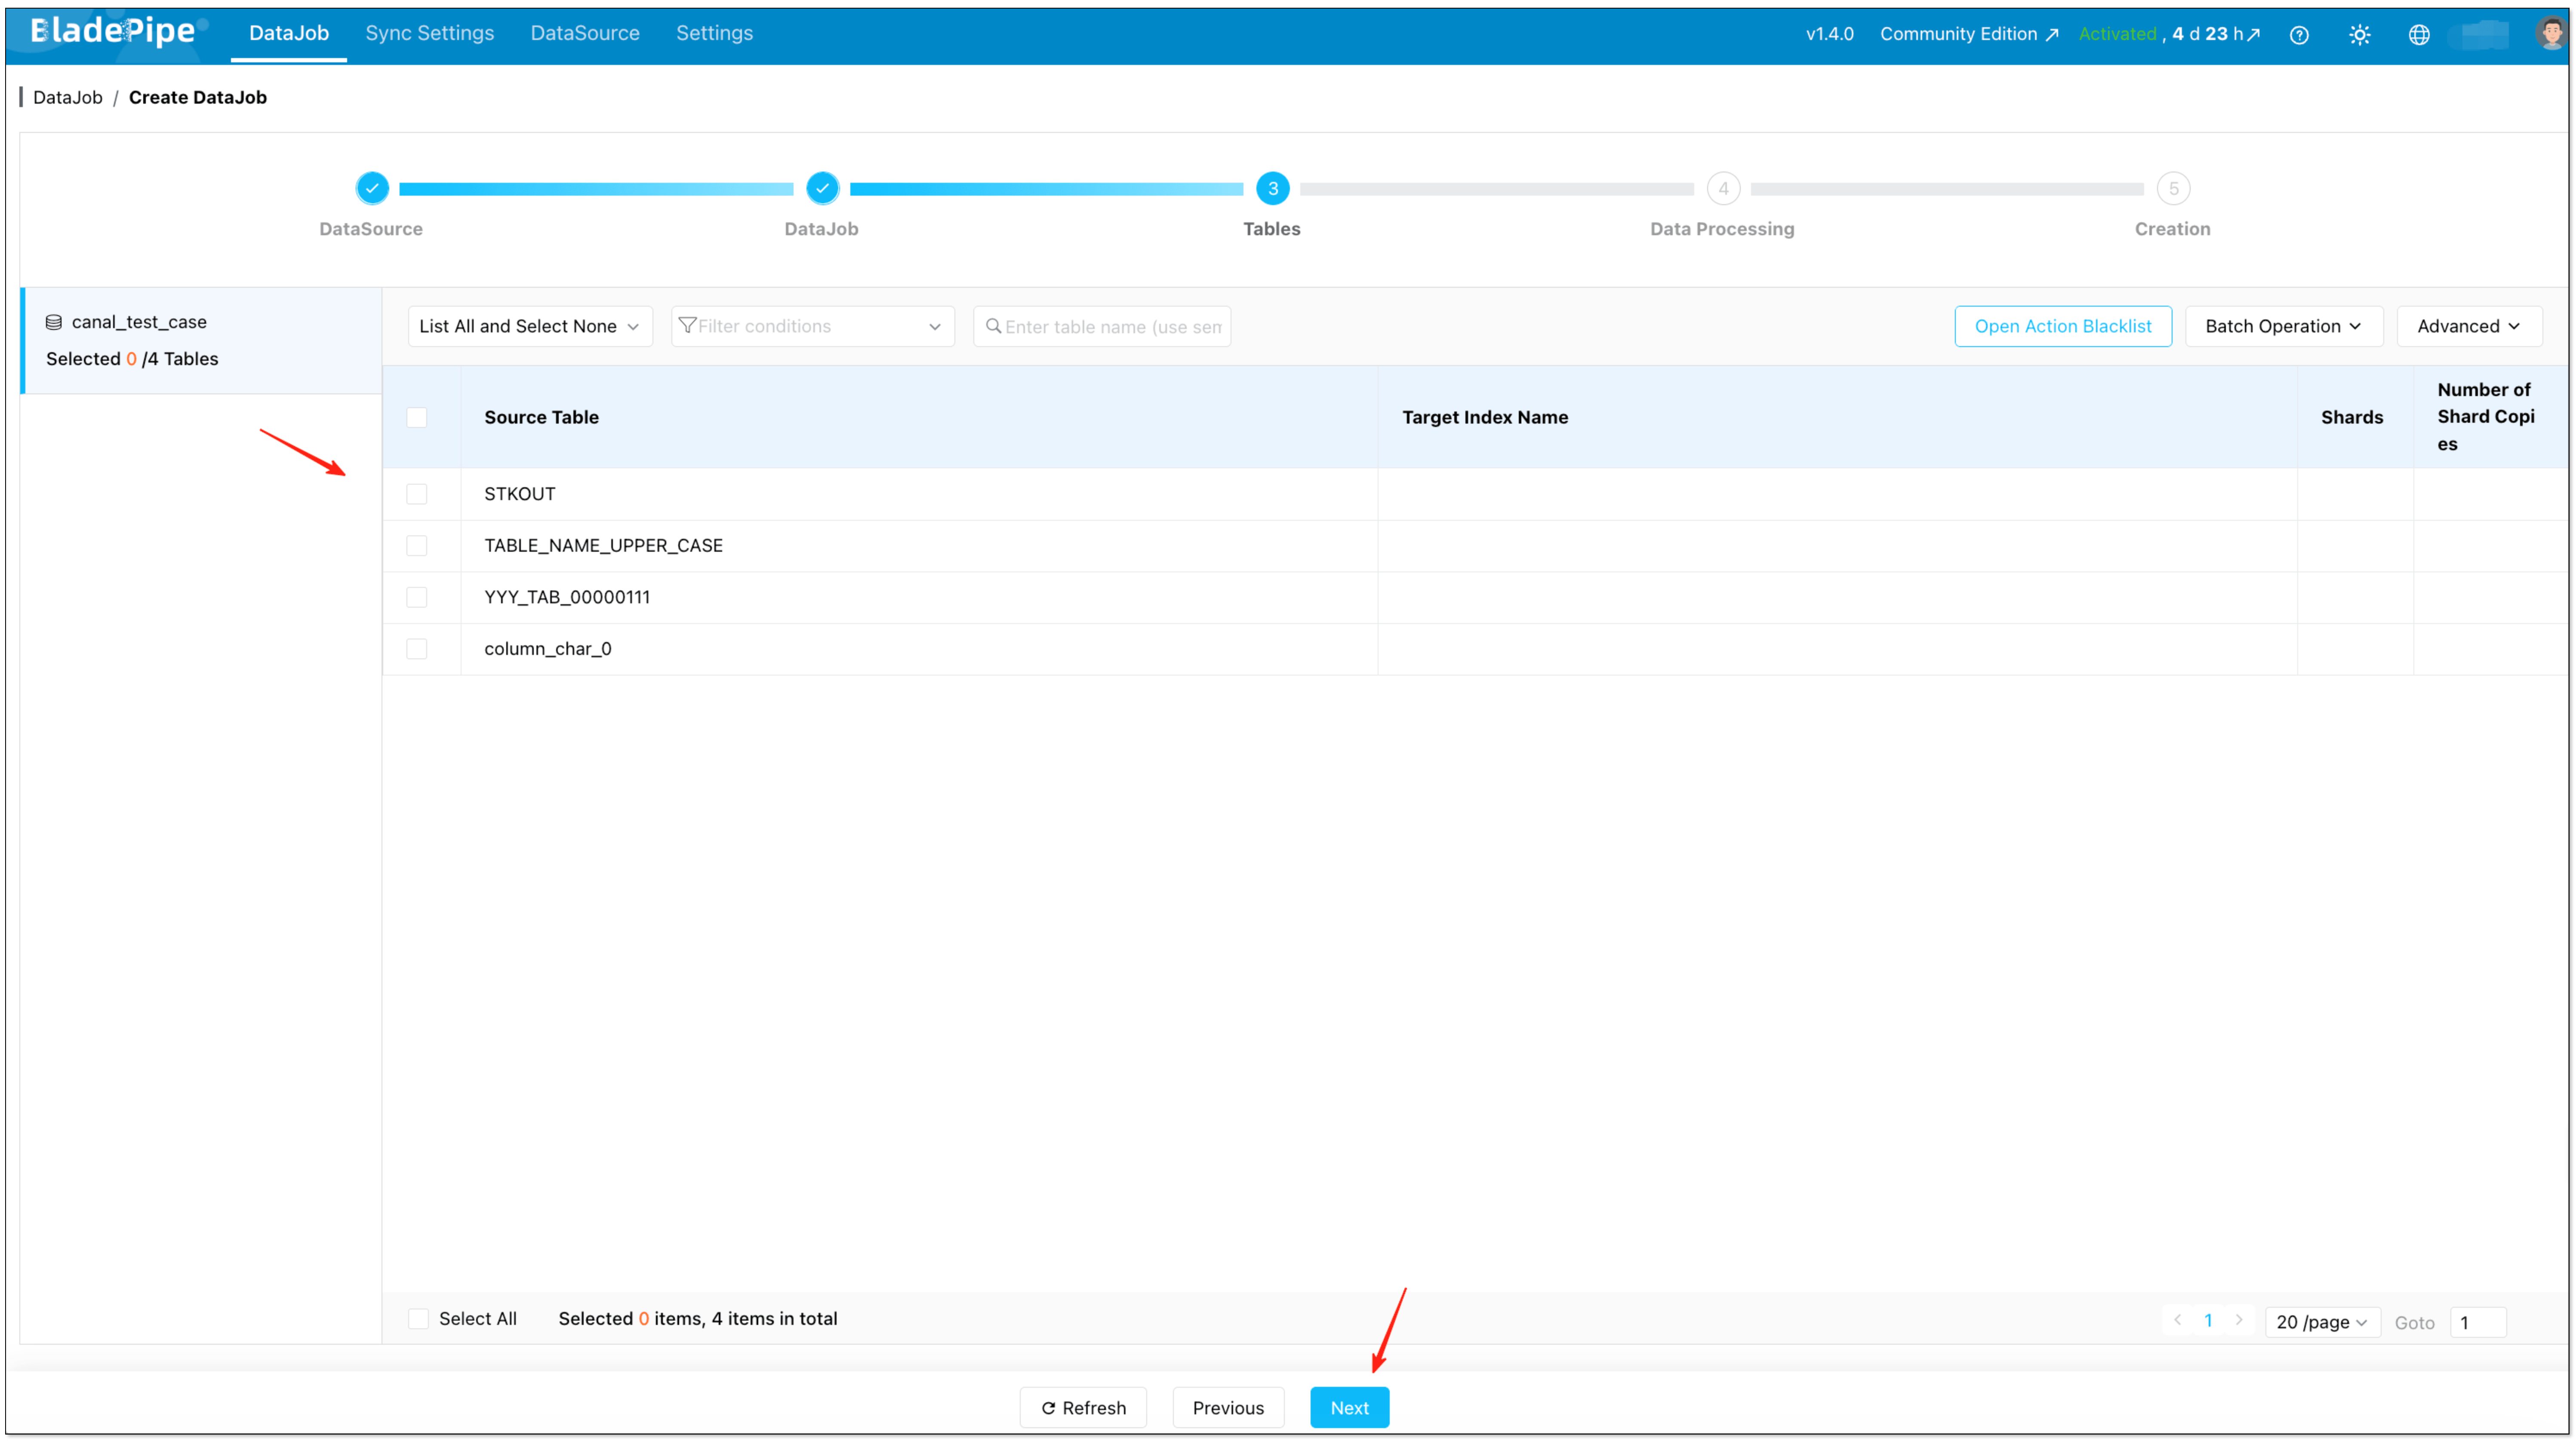Check the header select-all checkbox

click(x=417, y=417)
